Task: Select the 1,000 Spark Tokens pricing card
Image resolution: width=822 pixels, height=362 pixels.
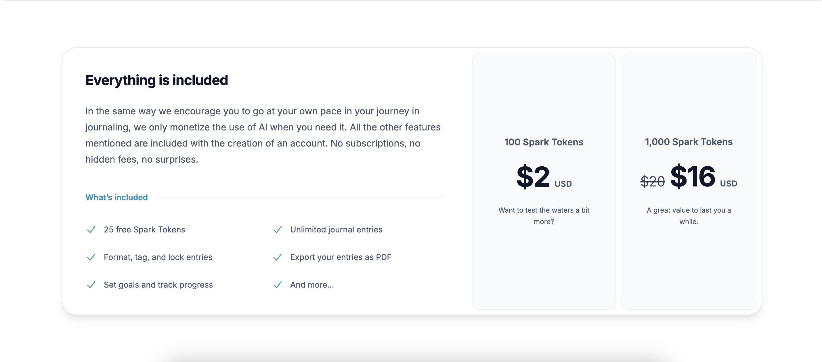Action: [x=689, y=181]
